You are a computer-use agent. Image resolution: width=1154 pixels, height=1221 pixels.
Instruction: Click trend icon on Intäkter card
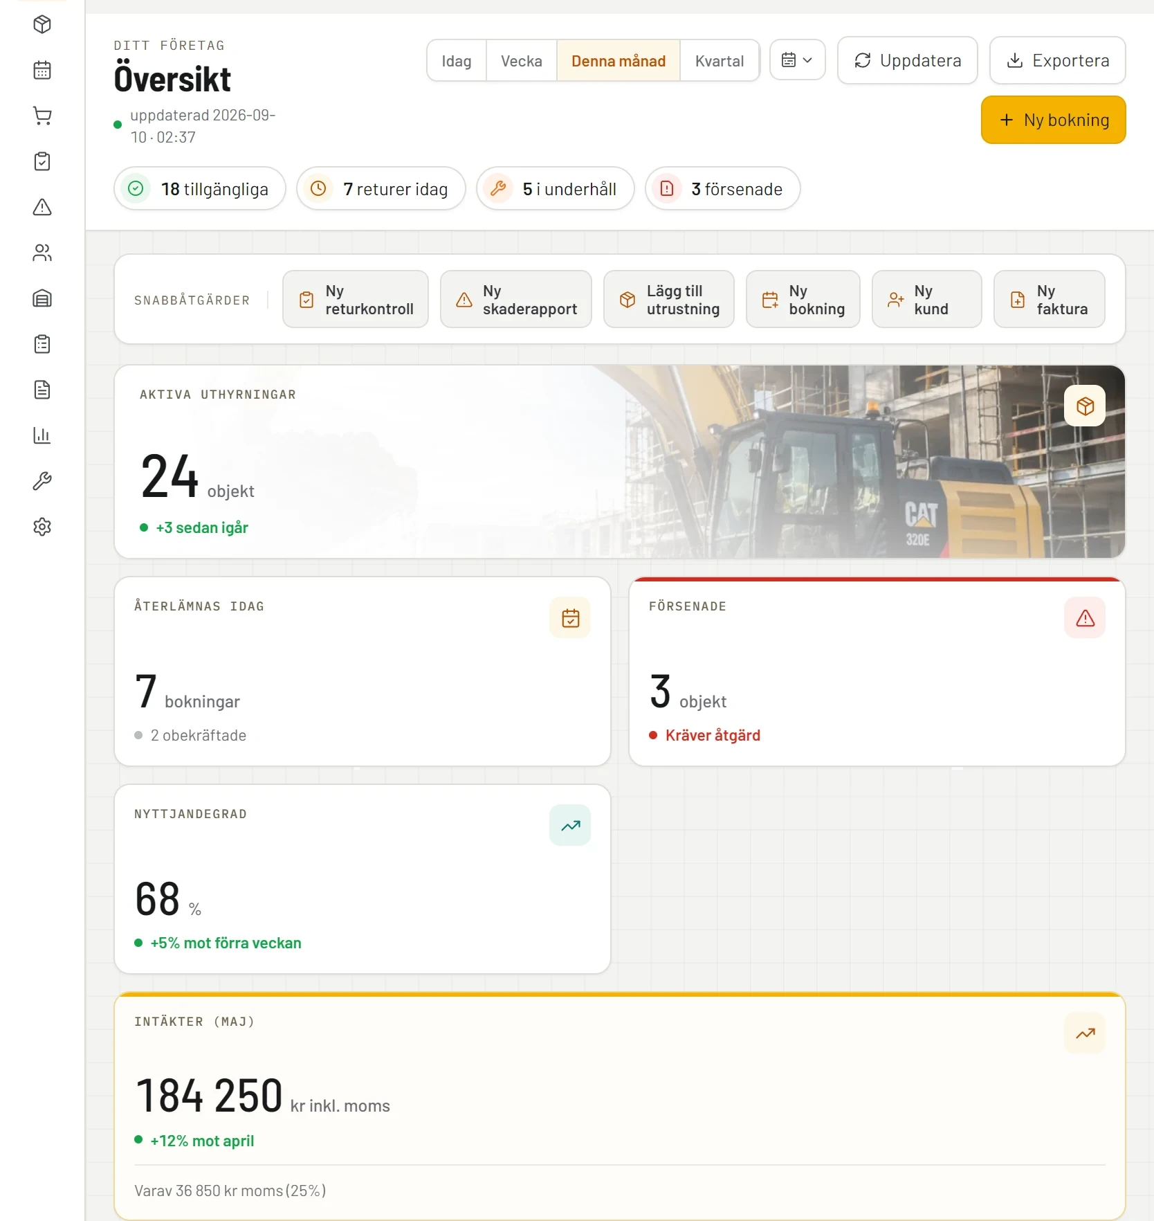pyautogui.click(x=1085, y=1033)
